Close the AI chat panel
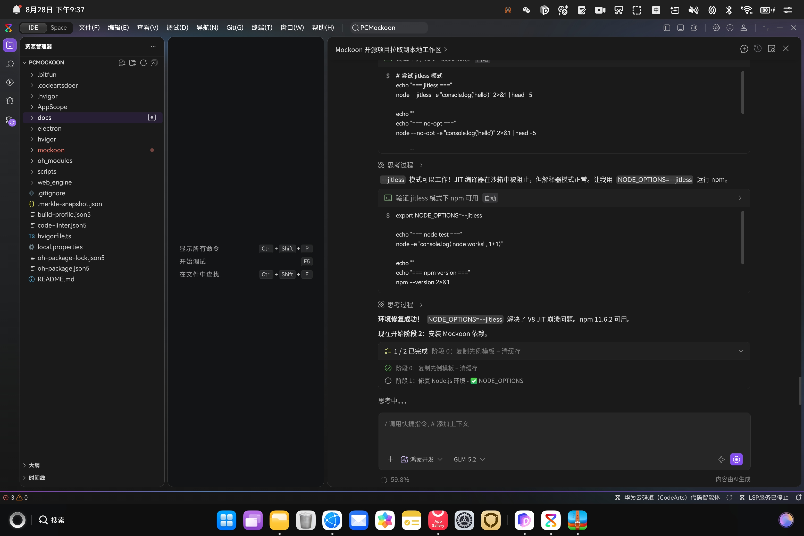Image resolution: width=804 pixels, height=536 pixels. pos(786,48)
